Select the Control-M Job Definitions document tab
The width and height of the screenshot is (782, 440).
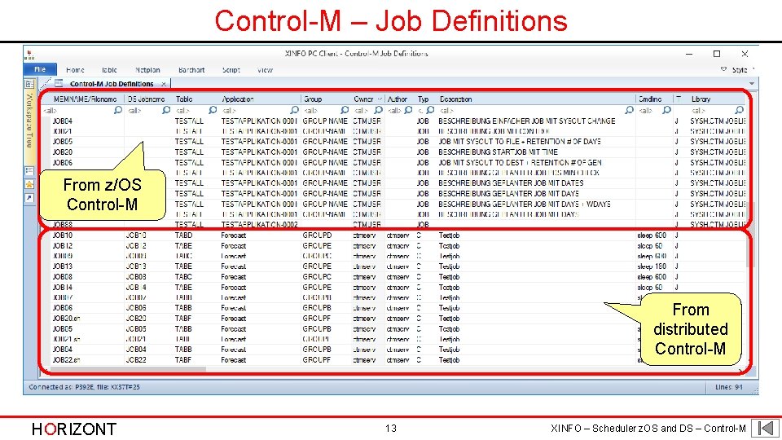coord(112,84)
